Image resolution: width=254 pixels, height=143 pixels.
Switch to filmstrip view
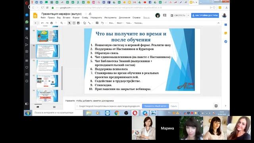pos(38,107)
